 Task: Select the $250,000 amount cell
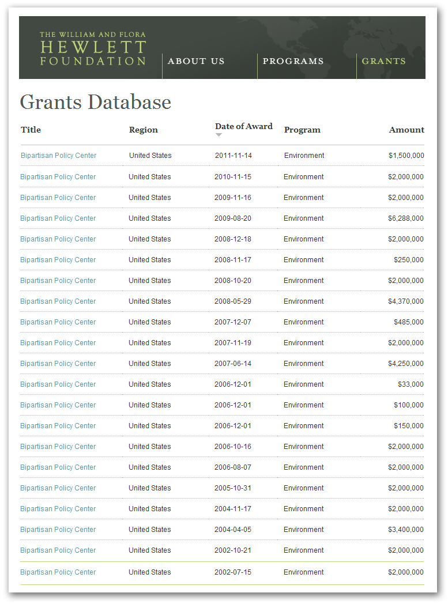[x=409, y=260]
